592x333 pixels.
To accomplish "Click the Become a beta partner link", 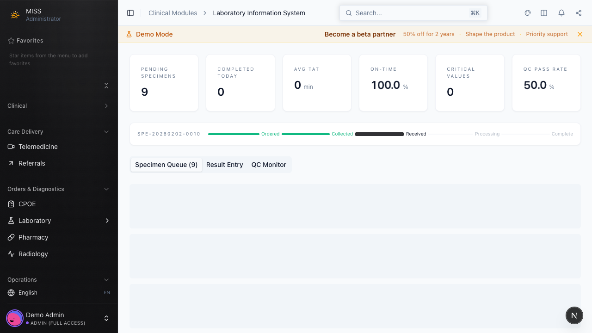I will click(360, 34).
